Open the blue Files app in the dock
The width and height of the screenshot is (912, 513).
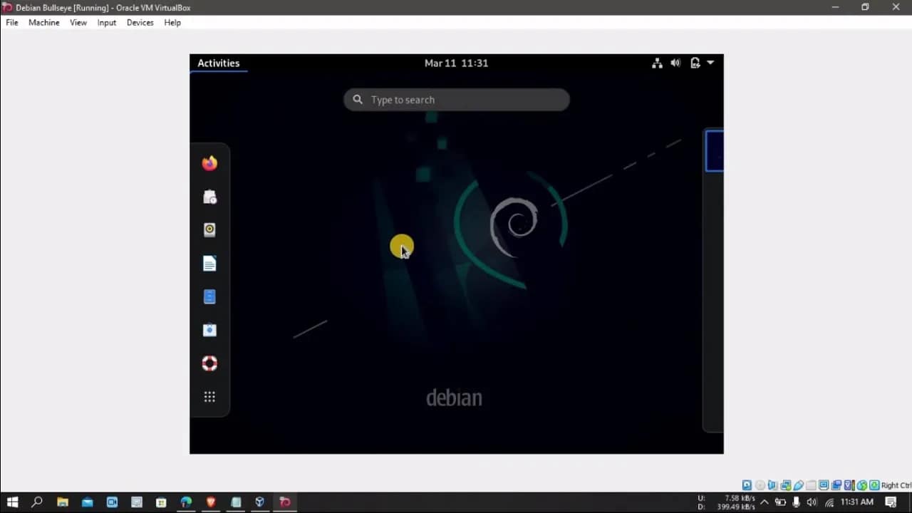pyautogui.click(x=209, y=296)
